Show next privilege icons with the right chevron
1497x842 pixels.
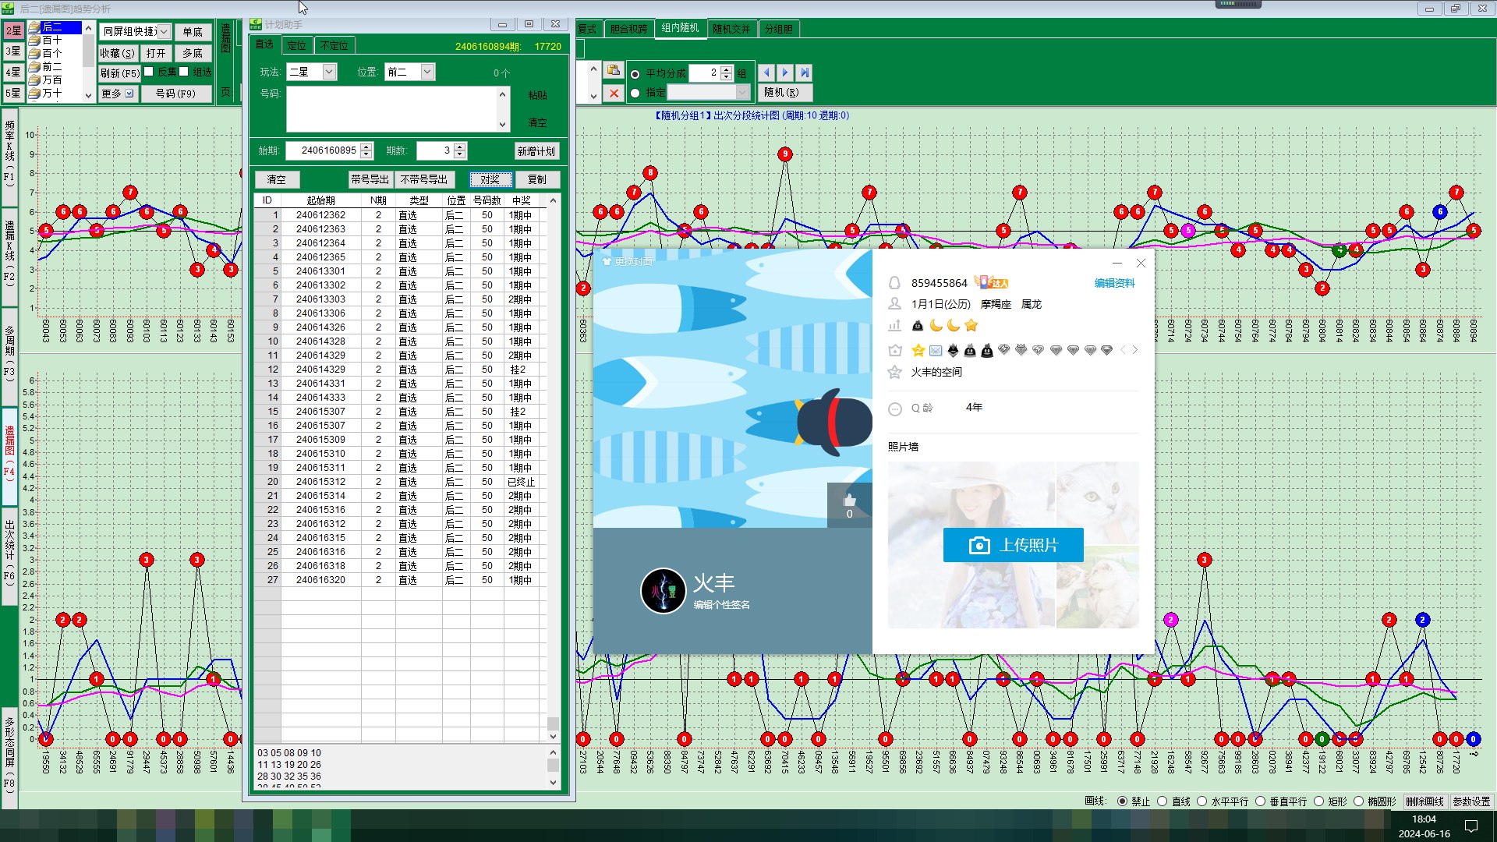coord(1135,350)
